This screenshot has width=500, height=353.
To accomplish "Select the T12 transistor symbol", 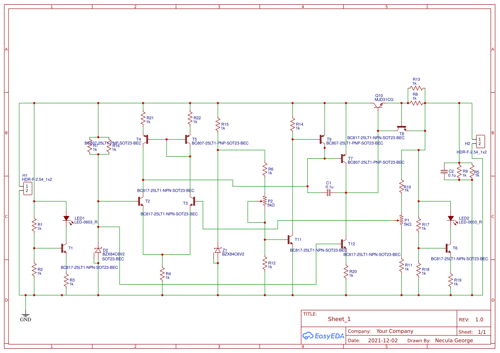I will pos(343,244).
